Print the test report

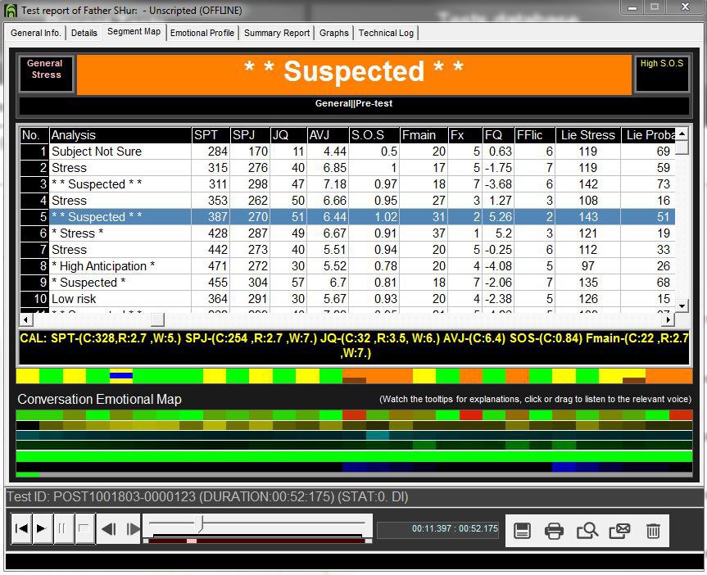554,531
